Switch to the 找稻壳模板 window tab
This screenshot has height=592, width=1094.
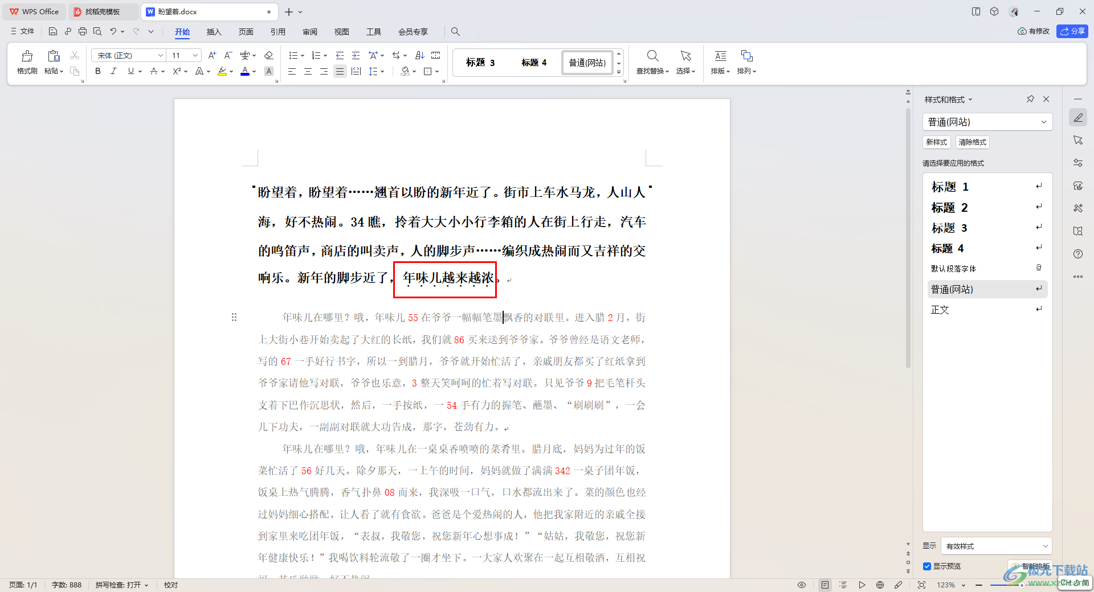(102, 11)
